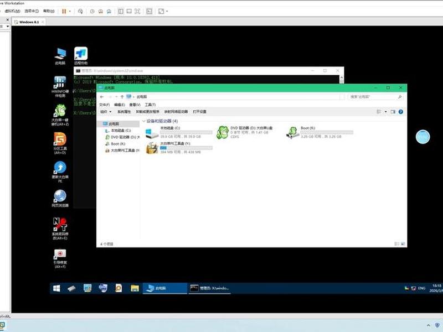Select the HWiNFO hardware detection desktop icon
Viewport: 443px width, 332px height.
tap(60, 87)
